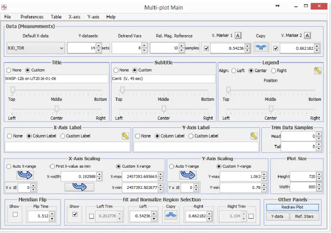
Task: Click the Fit Region Left value field
Action: point(140,216)
